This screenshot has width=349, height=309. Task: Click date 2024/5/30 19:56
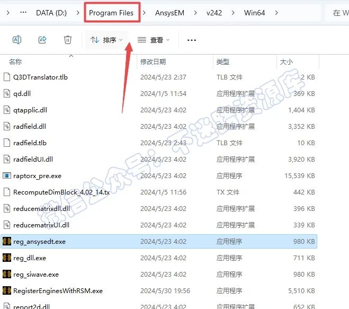[165, 291]
